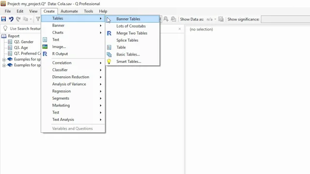Viewport: 310px width, 174px height.
Task: Click table icon beside Q3. Age
Action: click(10, 47)
